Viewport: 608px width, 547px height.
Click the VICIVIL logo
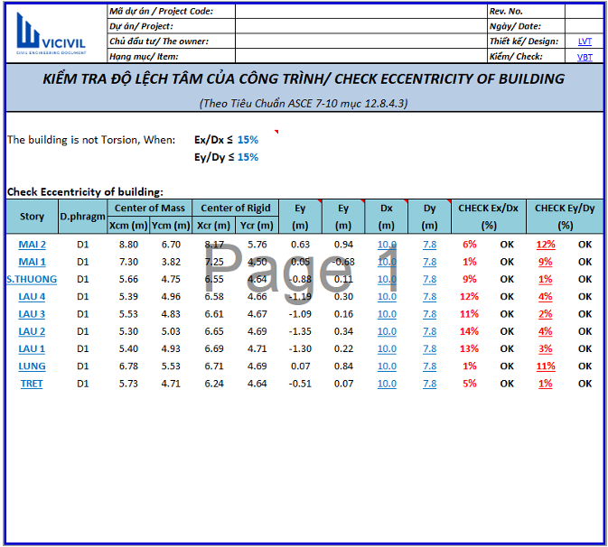[x=52, y=33]
